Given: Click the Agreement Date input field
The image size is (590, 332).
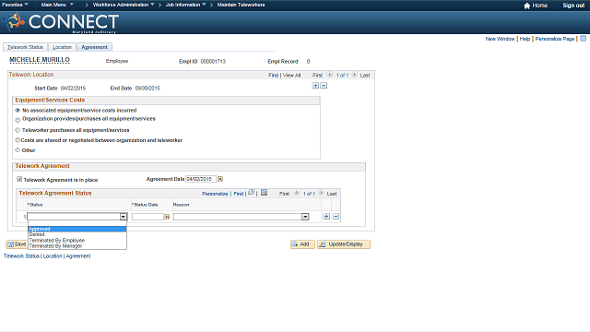Looking at the screenshot, I should click(x=201, y=179).
